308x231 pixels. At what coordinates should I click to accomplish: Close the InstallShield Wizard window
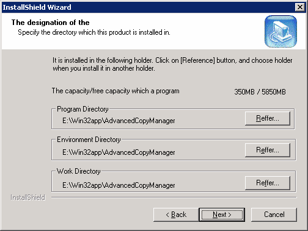pyautogui.click(x=300, y=7)
